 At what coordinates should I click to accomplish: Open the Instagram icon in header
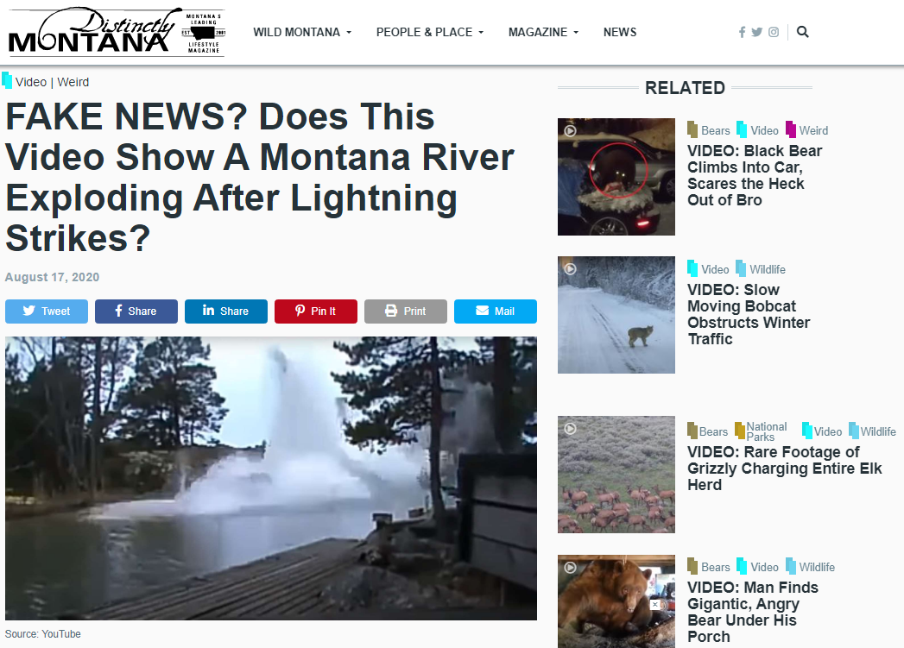pyautogui.click(x=774, y=32)
